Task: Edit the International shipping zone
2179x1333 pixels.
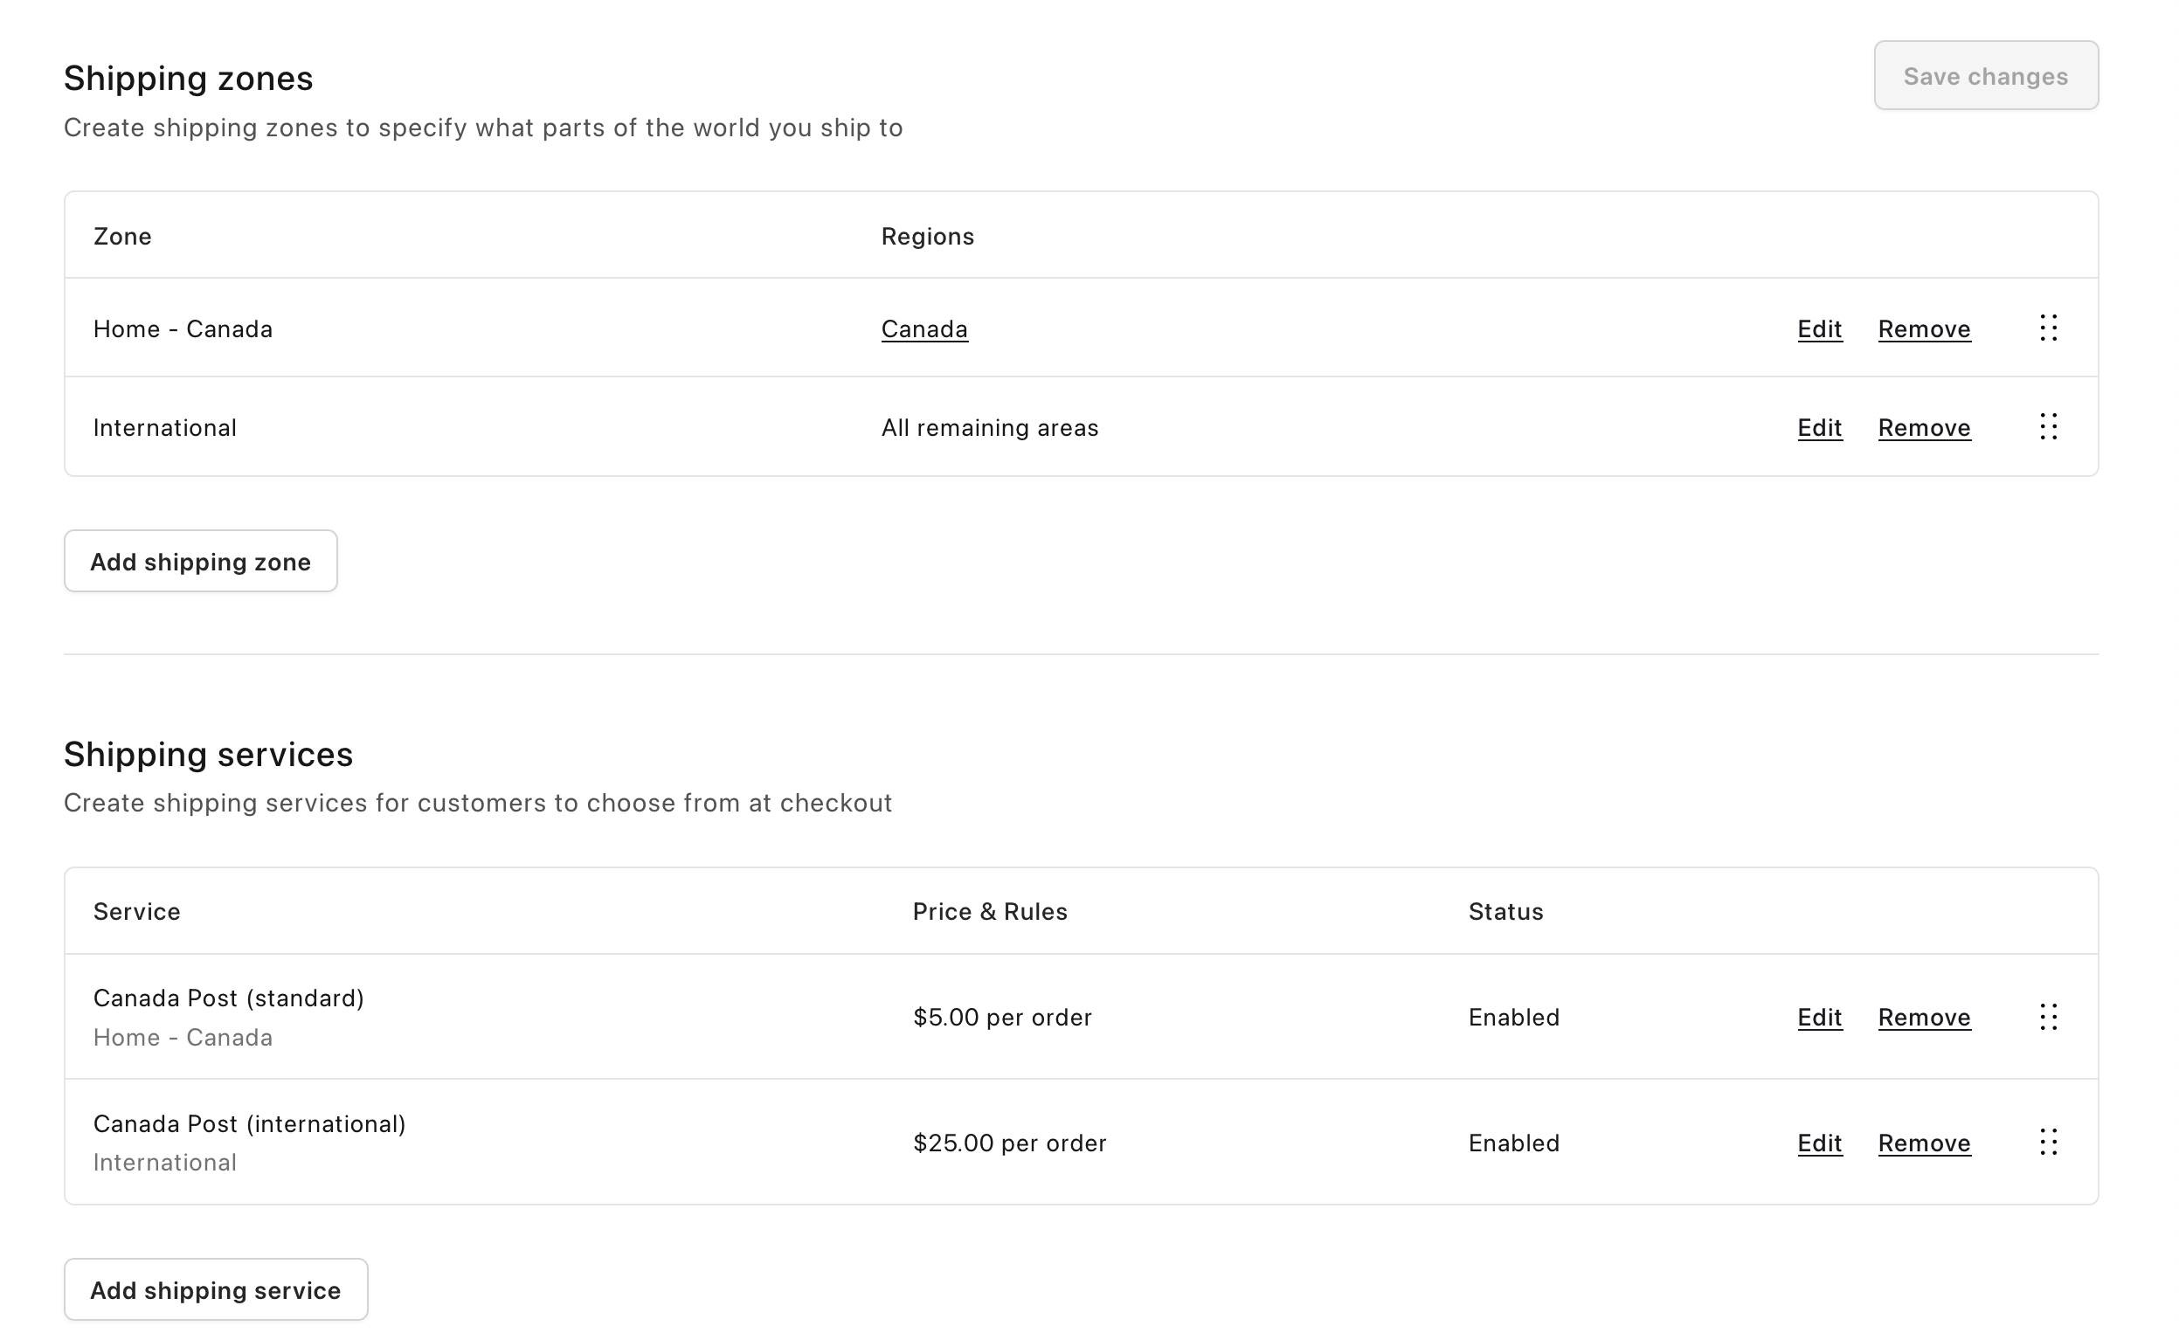Action: click(1819, 428)
